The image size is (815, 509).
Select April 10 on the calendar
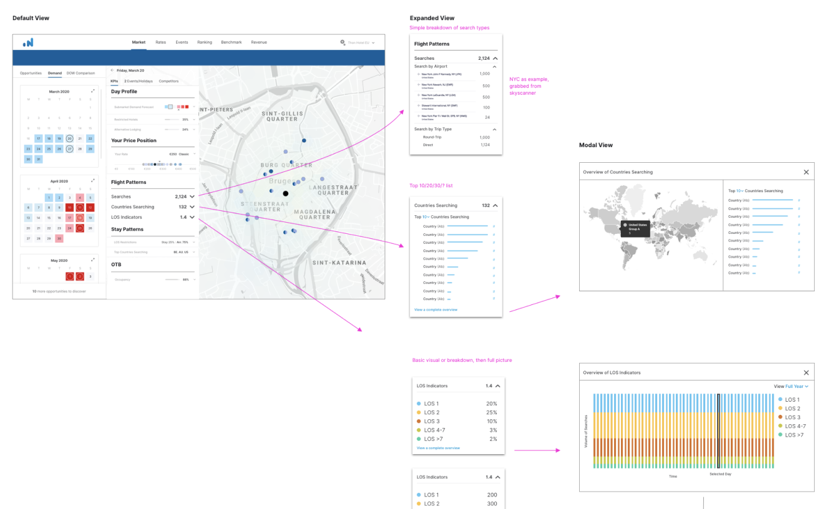click(x=69, y=207)
